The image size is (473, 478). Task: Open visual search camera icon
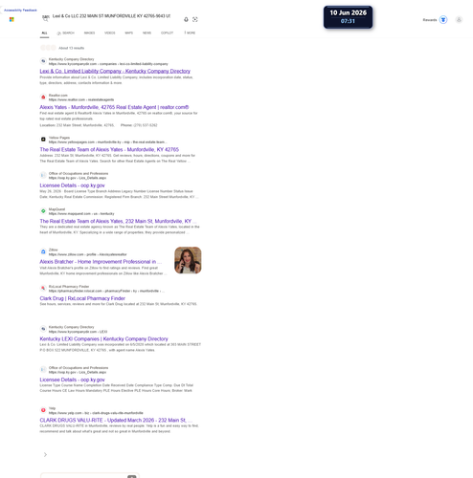[x=195, y=19]
